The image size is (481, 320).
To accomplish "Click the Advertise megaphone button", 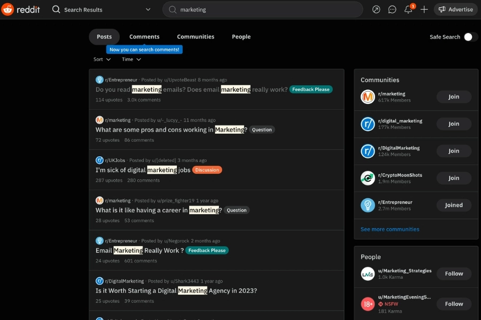I will click(x=455, y=10).
